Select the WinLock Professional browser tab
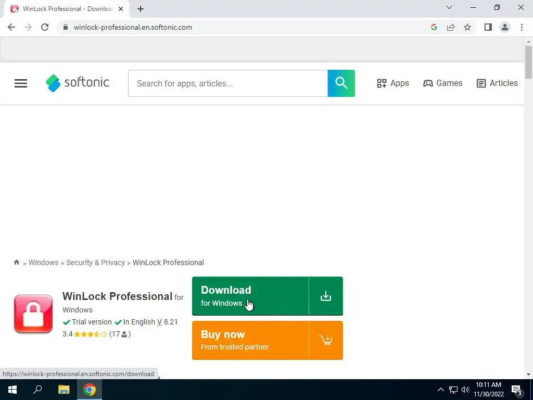 coord(66,9)
